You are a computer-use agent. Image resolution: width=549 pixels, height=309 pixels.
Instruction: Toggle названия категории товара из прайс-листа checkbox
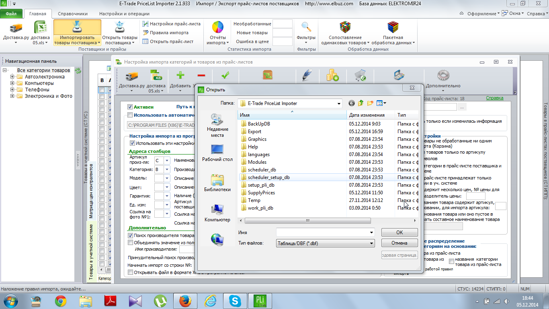click(451, 262)
